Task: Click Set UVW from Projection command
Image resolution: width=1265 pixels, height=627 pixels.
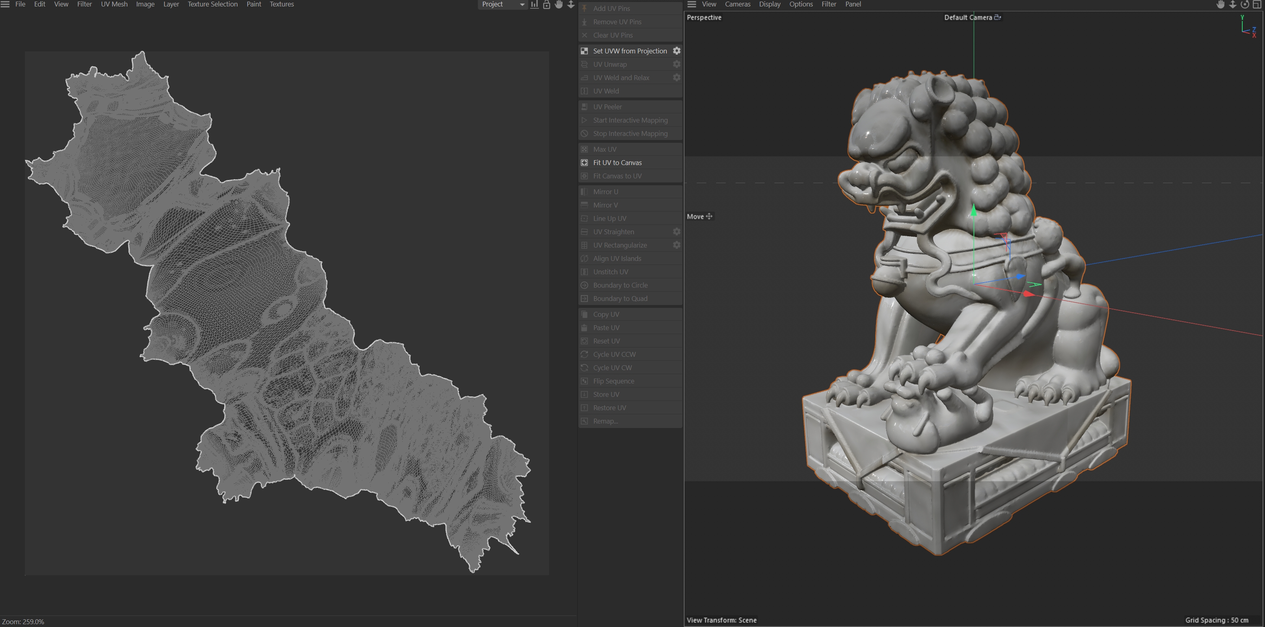Action: point(629,51)
